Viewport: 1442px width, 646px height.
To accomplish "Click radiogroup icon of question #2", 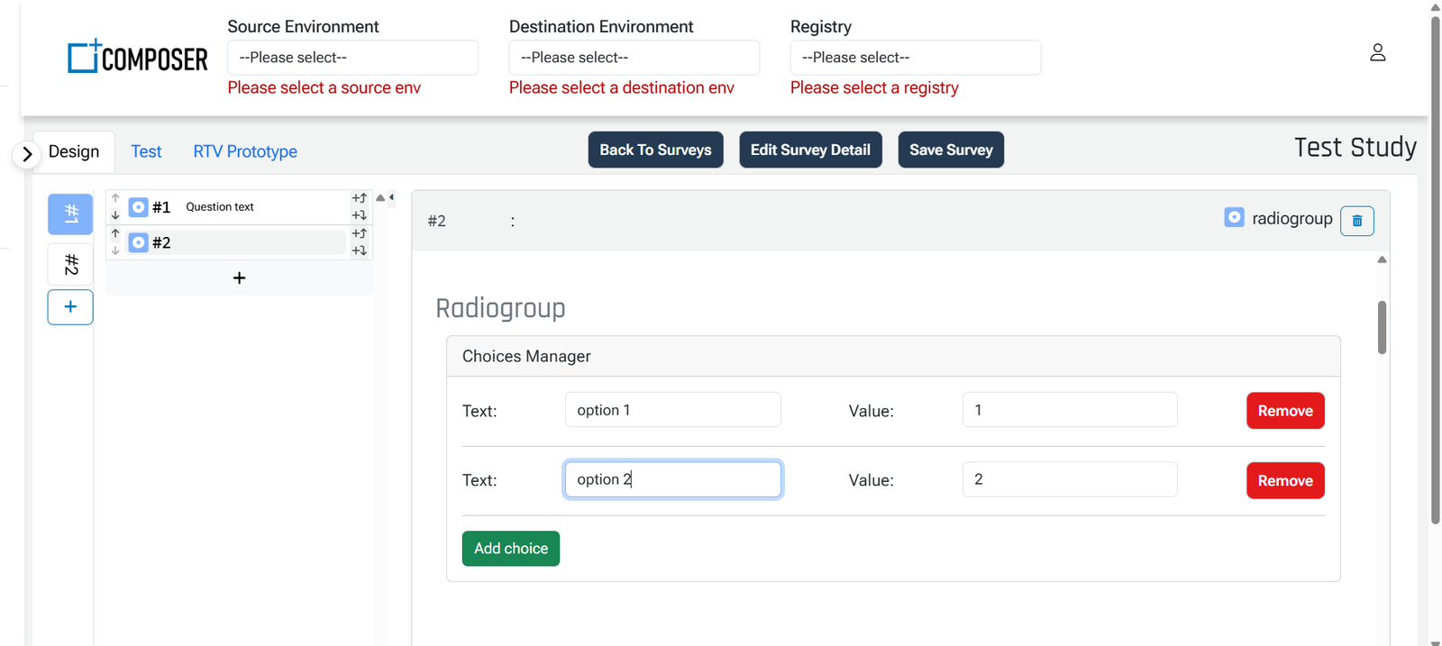I will pyautogui.click(x=138, y=242).
